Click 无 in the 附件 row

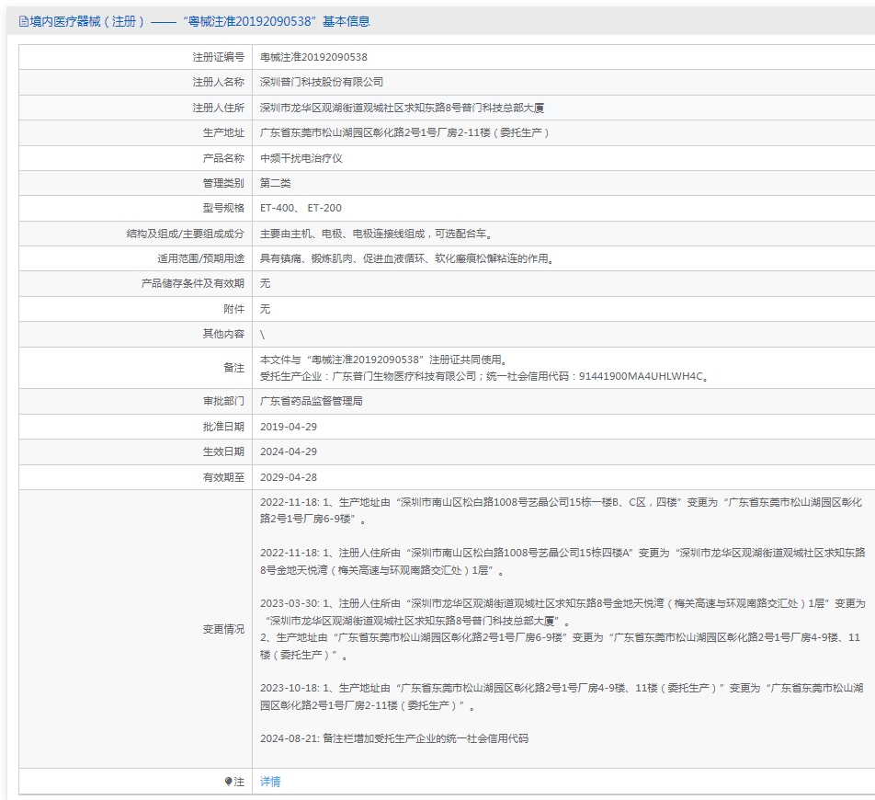(x=265, y=309)
